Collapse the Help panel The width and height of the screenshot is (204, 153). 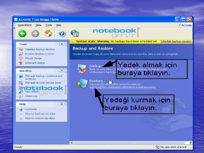coord(62,104)
